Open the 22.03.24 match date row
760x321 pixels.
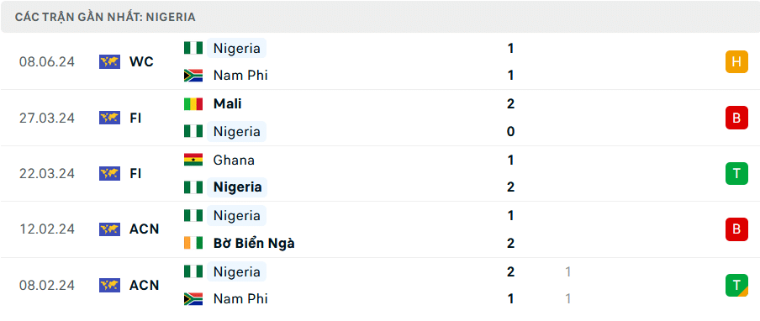click(x=380, y=173)
